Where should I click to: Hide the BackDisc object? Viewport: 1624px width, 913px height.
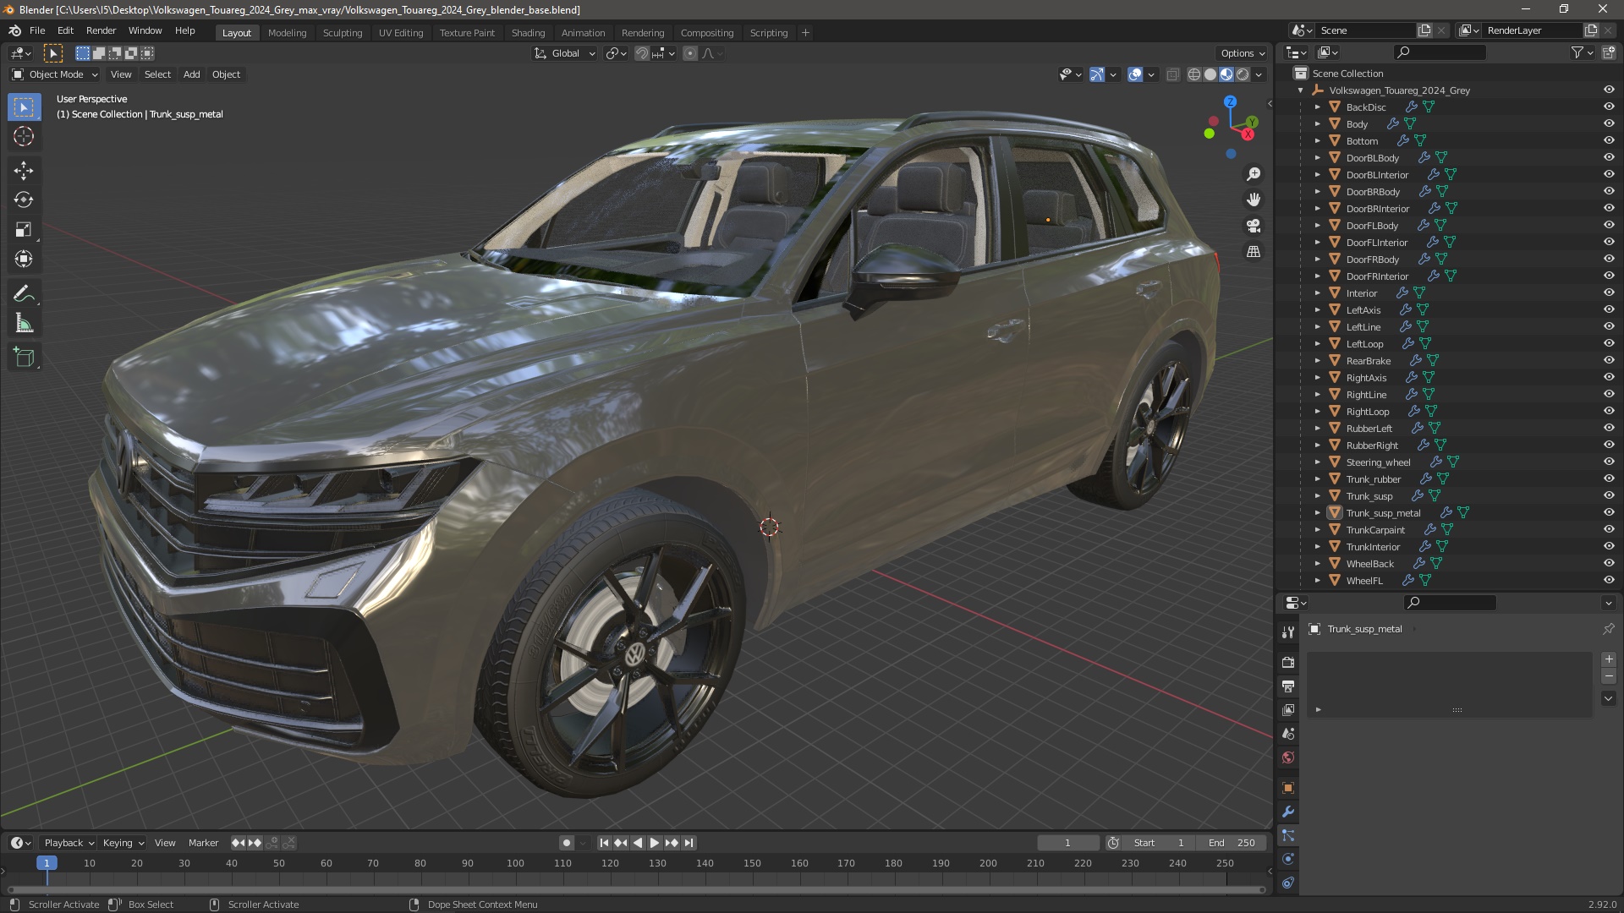click(1609, 107)
